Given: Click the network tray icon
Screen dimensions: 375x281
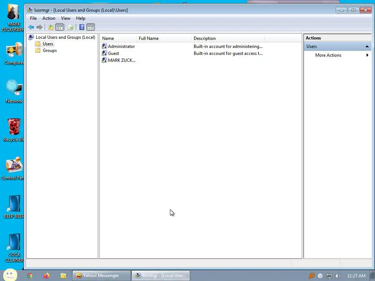Looking at the screenshot, I should pyautogui.click(x=329, y=276).
